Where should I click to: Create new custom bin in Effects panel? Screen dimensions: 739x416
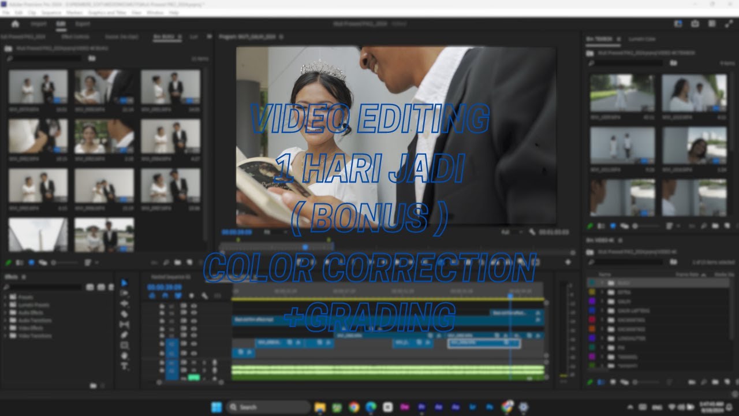click(93, 385)
